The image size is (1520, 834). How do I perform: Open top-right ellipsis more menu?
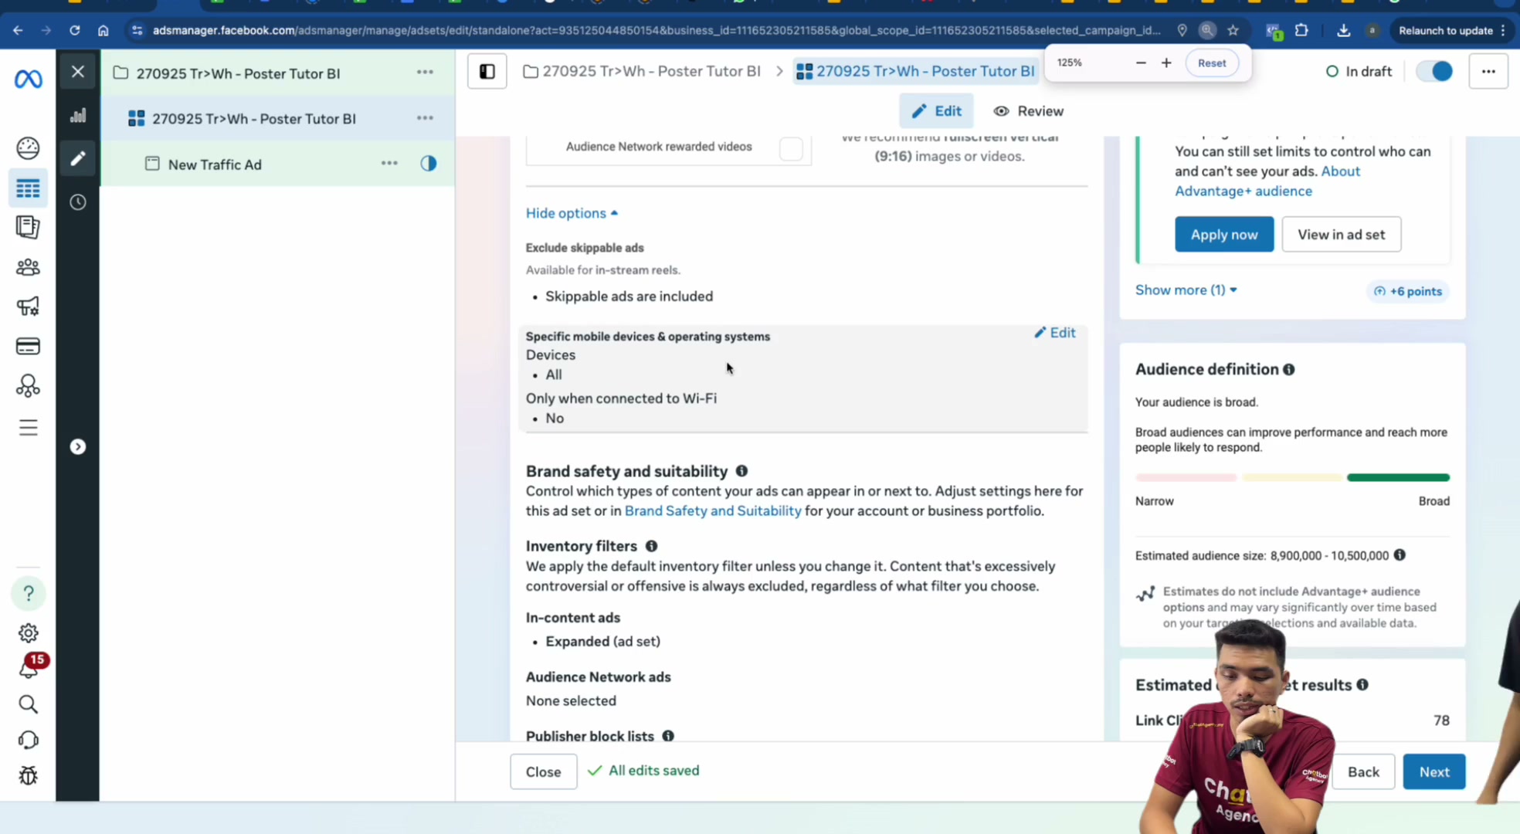coord(1488,72)
